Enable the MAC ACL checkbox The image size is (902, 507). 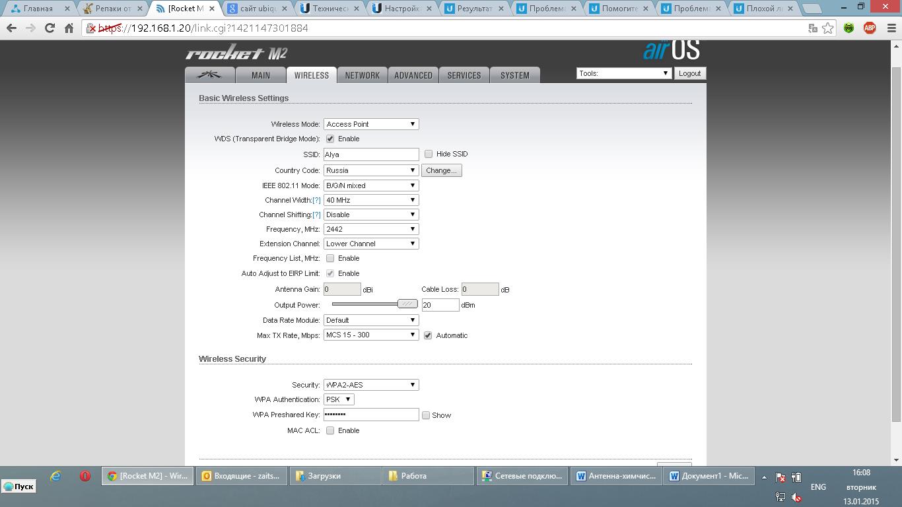point(330,430)
